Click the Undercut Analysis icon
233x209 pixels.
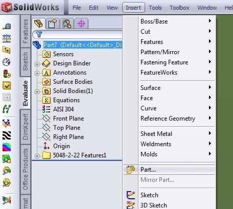(x=7, y=171)
